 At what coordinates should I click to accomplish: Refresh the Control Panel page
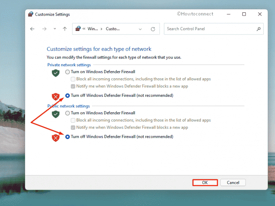pyautogui.click(x=153, y=29)
